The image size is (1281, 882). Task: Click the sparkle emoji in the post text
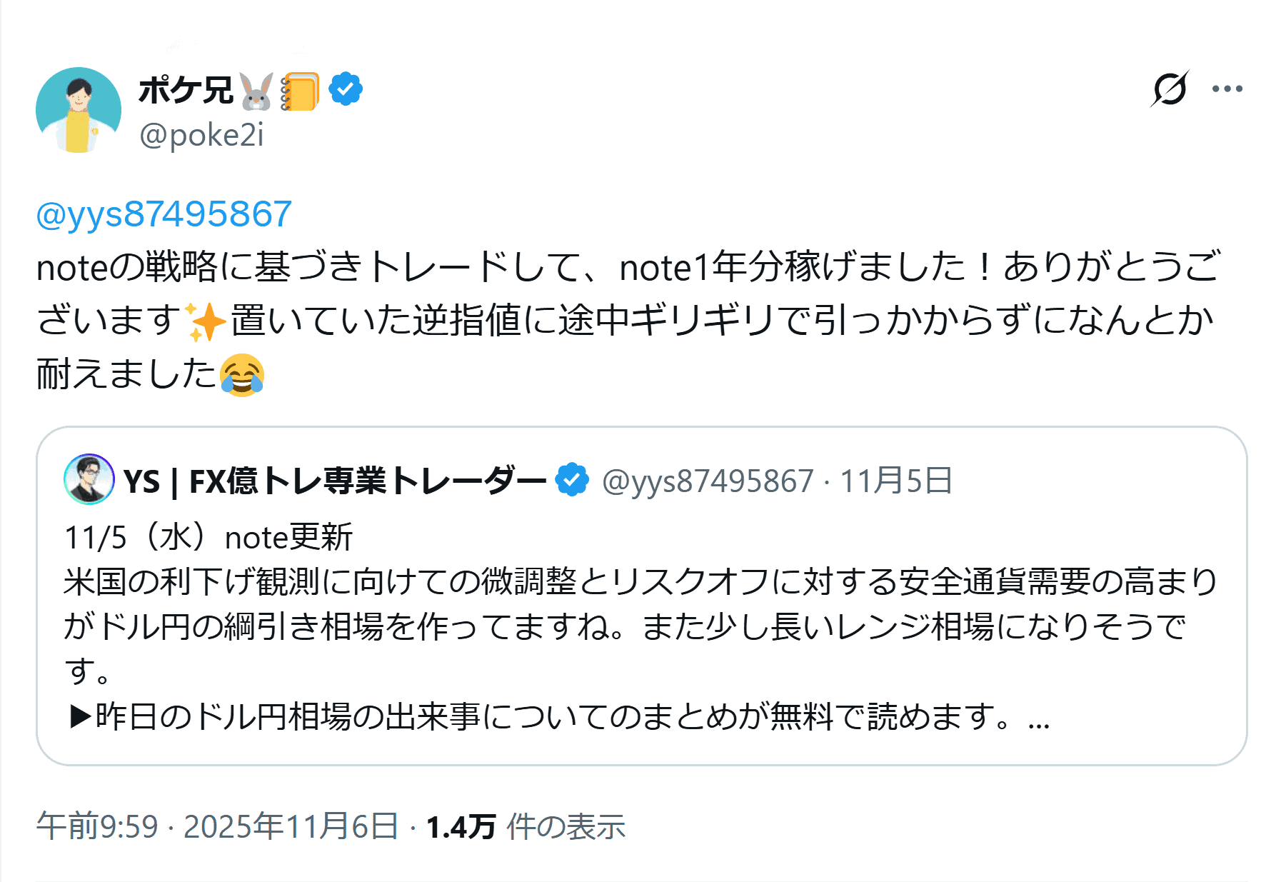[x=206, y=321]
